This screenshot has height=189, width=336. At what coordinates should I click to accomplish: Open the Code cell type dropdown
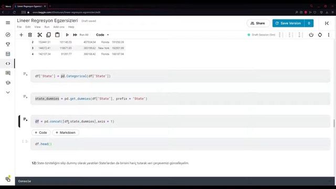[102, 35]
